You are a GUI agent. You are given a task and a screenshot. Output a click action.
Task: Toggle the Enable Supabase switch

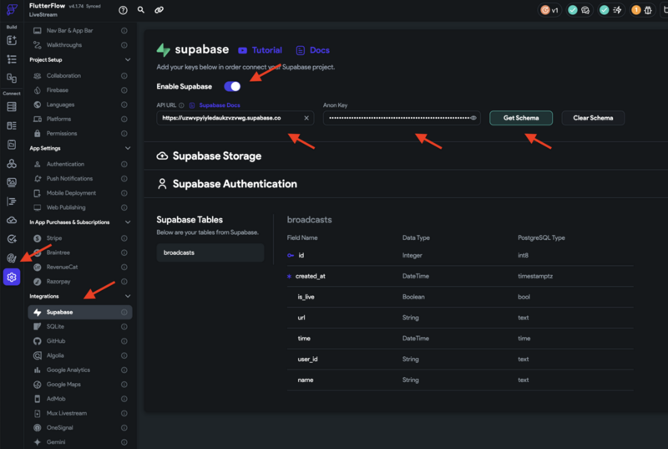pyautogui.click(x=232, y=87)
